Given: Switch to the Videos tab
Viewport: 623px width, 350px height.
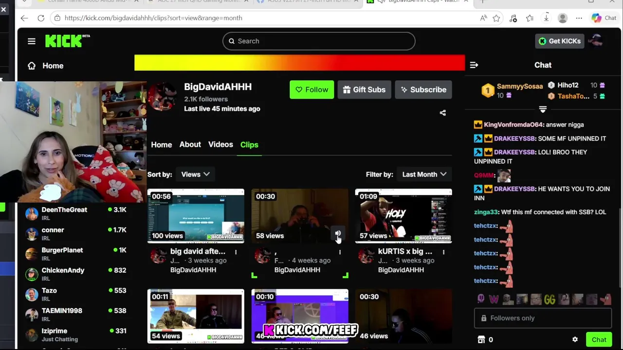Looking at the screenshot, I should [x=220, y=144].
